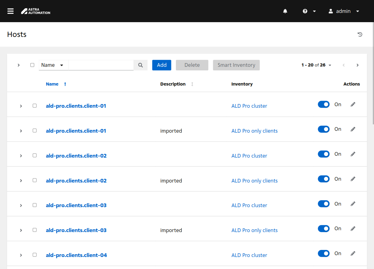Expand client-02 ALD Pro cluster row
Image resolution: width=374 pixels, height=269 pixels.
pyautogui.click(x=21, y=156)
